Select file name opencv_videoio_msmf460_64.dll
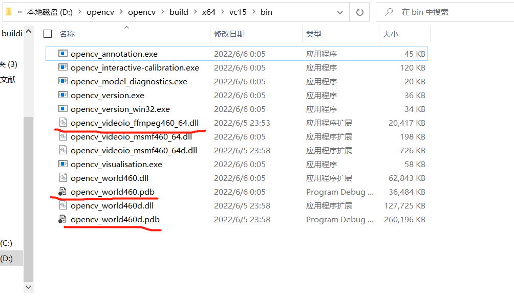 pos(131,137)
